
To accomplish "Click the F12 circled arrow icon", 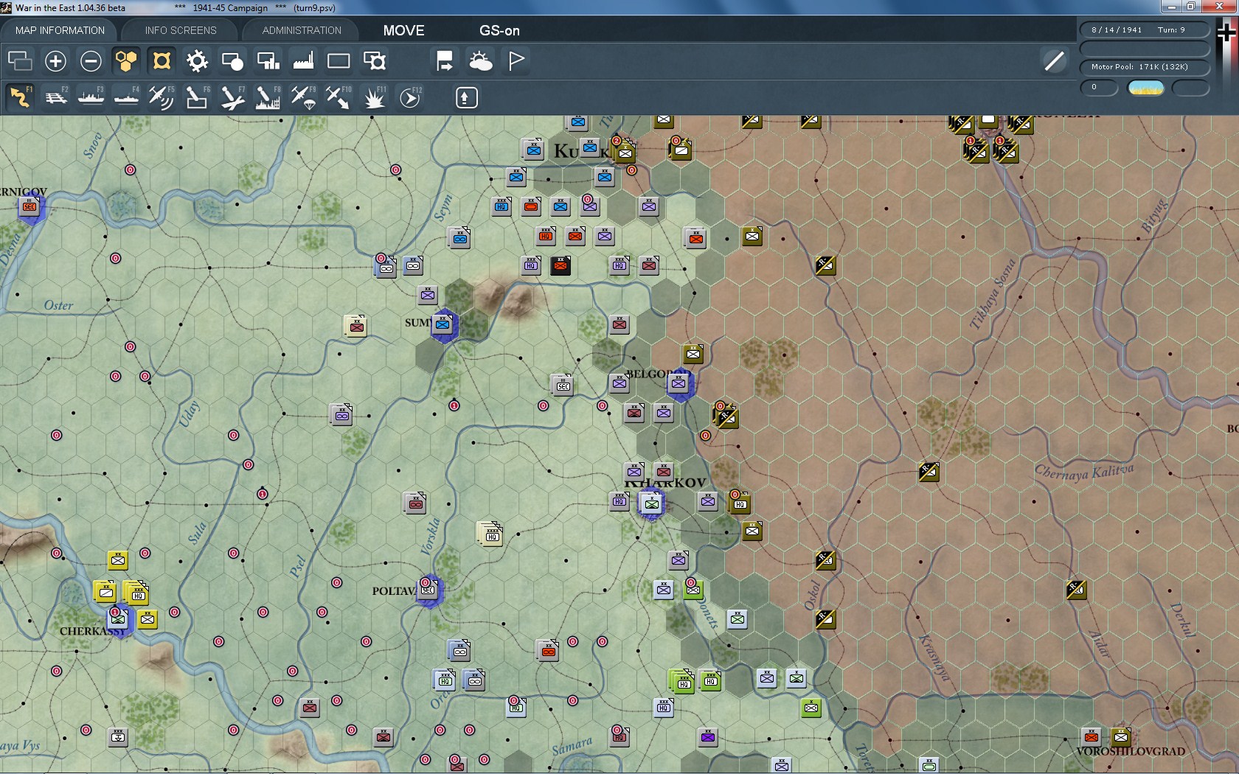I will (x=409, y=97).
